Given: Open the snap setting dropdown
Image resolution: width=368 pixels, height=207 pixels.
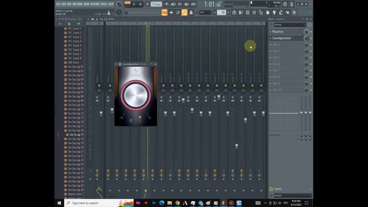Looking at the screenshot, I should pos(205,13).
